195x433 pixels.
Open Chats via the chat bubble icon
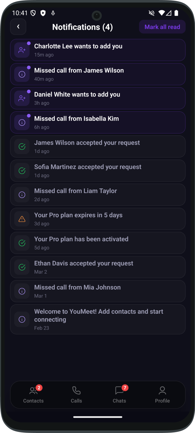[x=119, y=390]
